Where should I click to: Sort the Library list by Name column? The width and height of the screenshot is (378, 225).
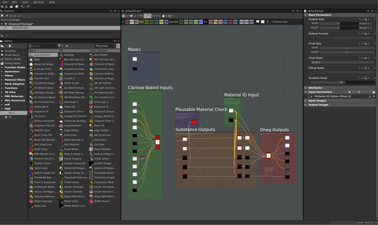[43, 51]
